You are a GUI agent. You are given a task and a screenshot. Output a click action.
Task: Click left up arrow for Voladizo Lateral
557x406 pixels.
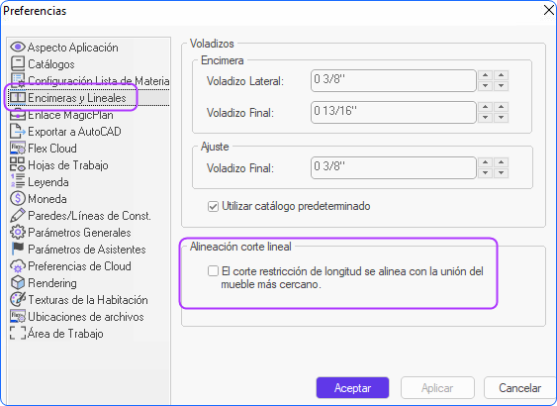485,75
